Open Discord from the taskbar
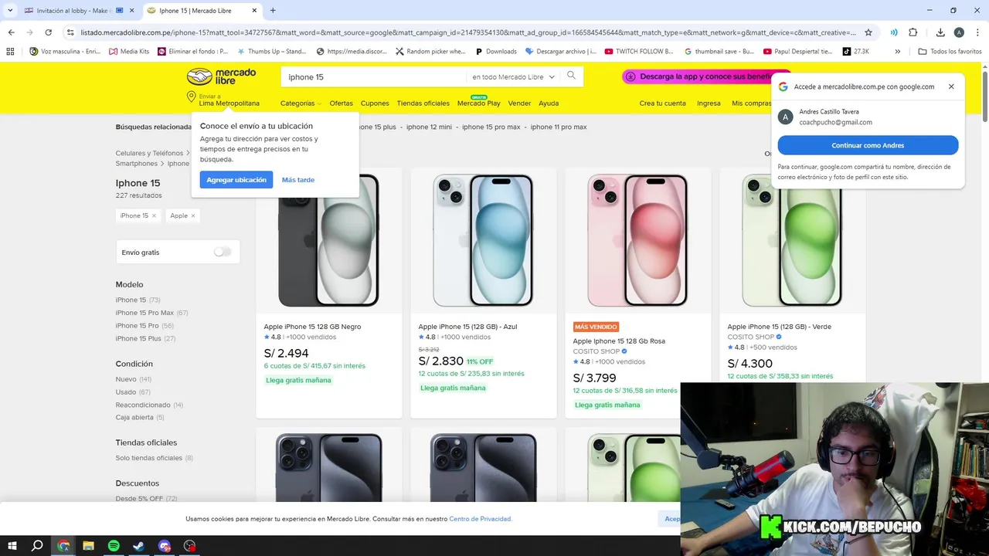This screenshot has width=989, height=556. click(165, 546)
